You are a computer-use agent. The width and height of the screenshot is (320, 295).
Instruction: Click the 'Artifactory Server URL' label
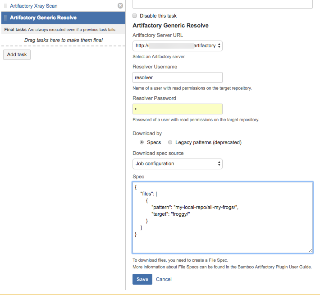[158, 35]
